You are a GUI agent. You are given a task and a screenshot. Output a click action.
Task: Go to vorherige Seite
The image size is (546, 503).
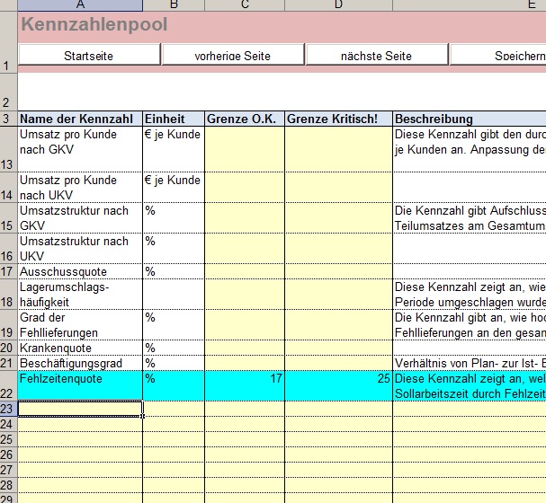click(232, 56)
